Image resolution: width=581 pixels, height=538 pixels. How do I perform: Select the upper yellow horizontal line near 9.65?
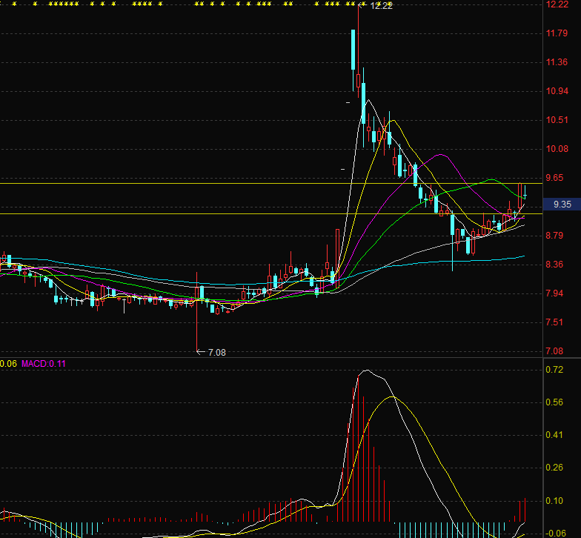click(x=271, y=184)
